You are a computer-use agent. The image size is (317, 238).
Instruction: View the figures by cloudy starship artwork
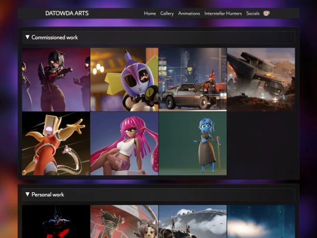point(193,222)
